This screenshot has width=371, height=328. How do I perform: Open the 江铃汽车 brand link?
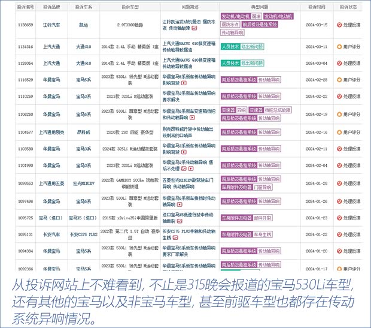click(51, 25)
